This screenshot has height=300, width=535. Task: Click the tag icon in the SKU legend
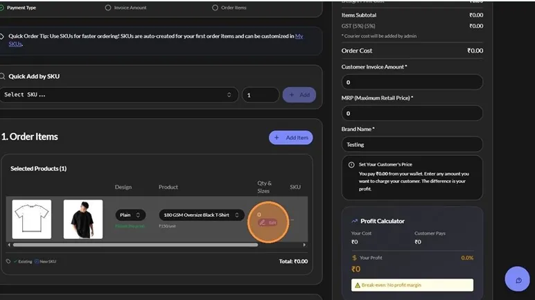[8, 261]
